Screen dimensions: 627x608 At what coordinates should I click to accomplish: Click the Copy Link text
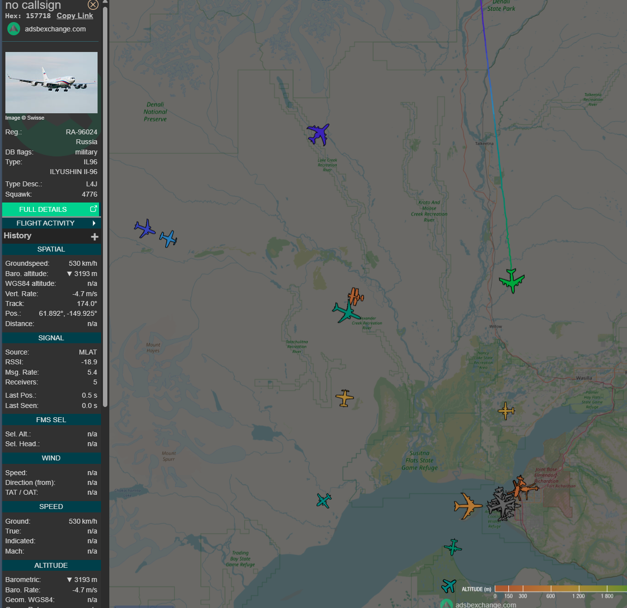pos(75,16)
